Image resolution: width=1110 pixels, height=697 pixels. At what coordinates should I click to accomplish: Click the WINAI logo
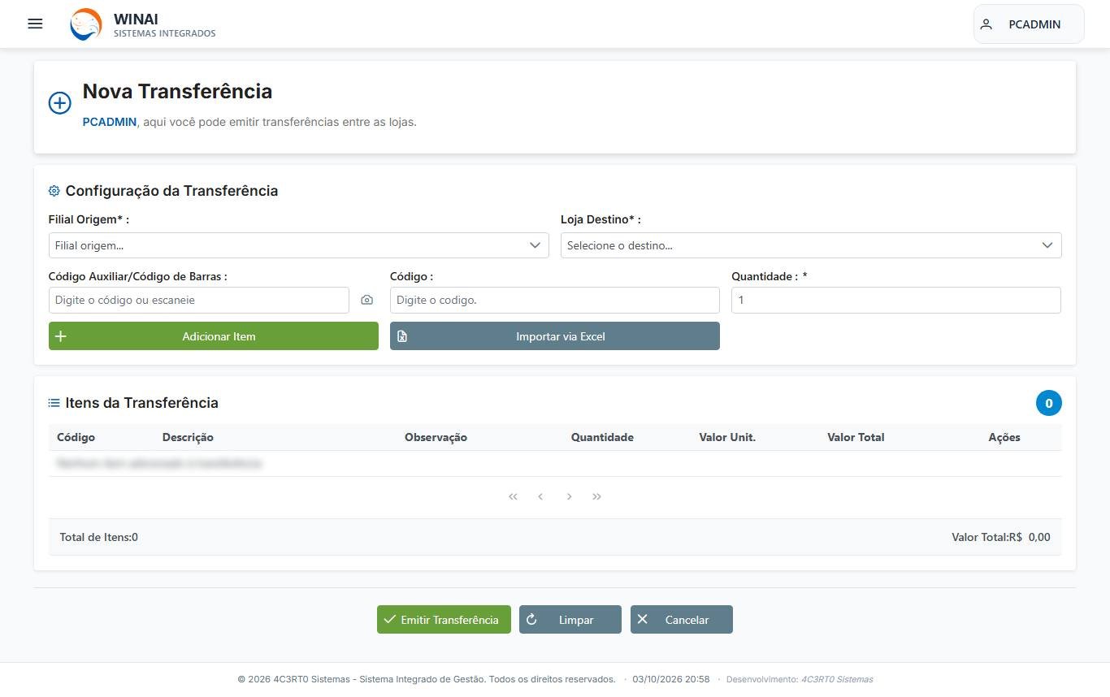pyautogui.click(x=86, y=24)
